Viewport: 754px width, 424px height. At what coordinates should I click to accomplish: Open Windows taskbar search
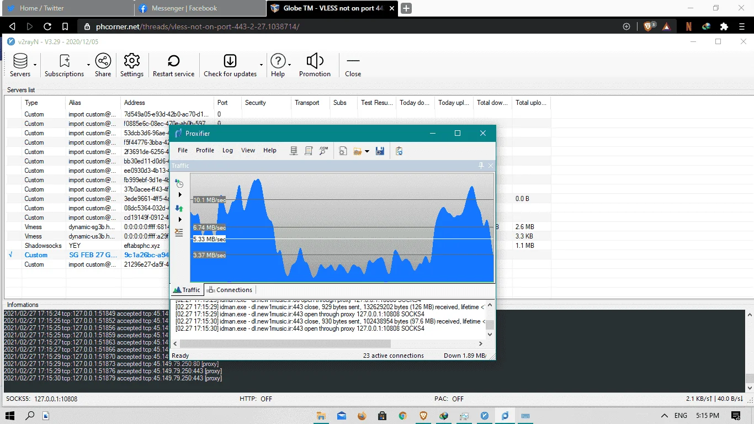tap(30, 415)
